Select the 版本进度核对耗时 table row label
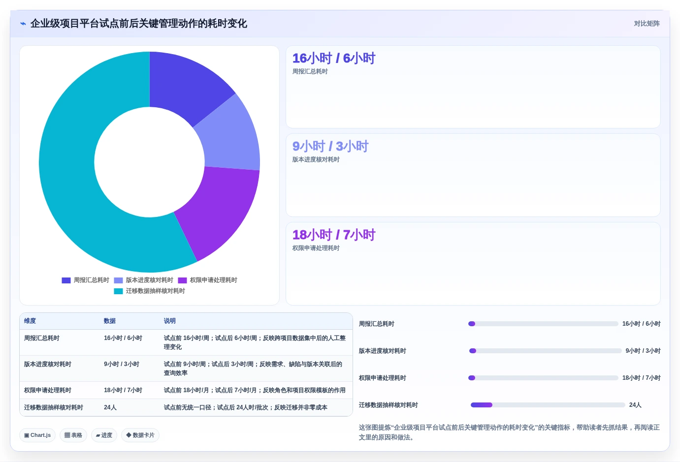 pos(48,364)
